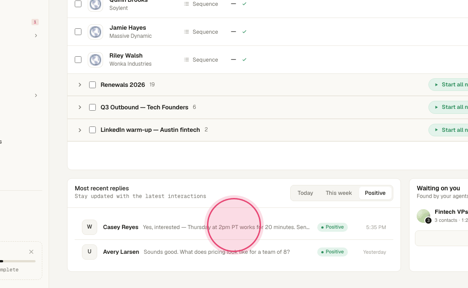
Task: Expand the LinkedIn warm-up — Austin fintech group
Action: (80, 130)
